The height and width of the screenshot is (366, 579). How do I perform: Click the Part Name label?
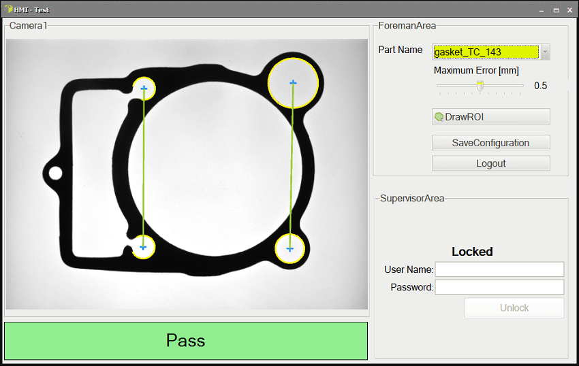[x=401, y=50]
